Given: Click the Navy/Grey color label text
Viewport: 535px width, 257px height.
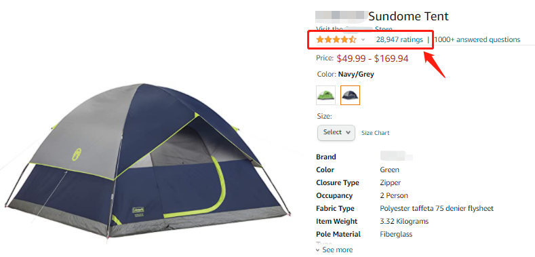Looking at the screenshot, I should 356,74.
